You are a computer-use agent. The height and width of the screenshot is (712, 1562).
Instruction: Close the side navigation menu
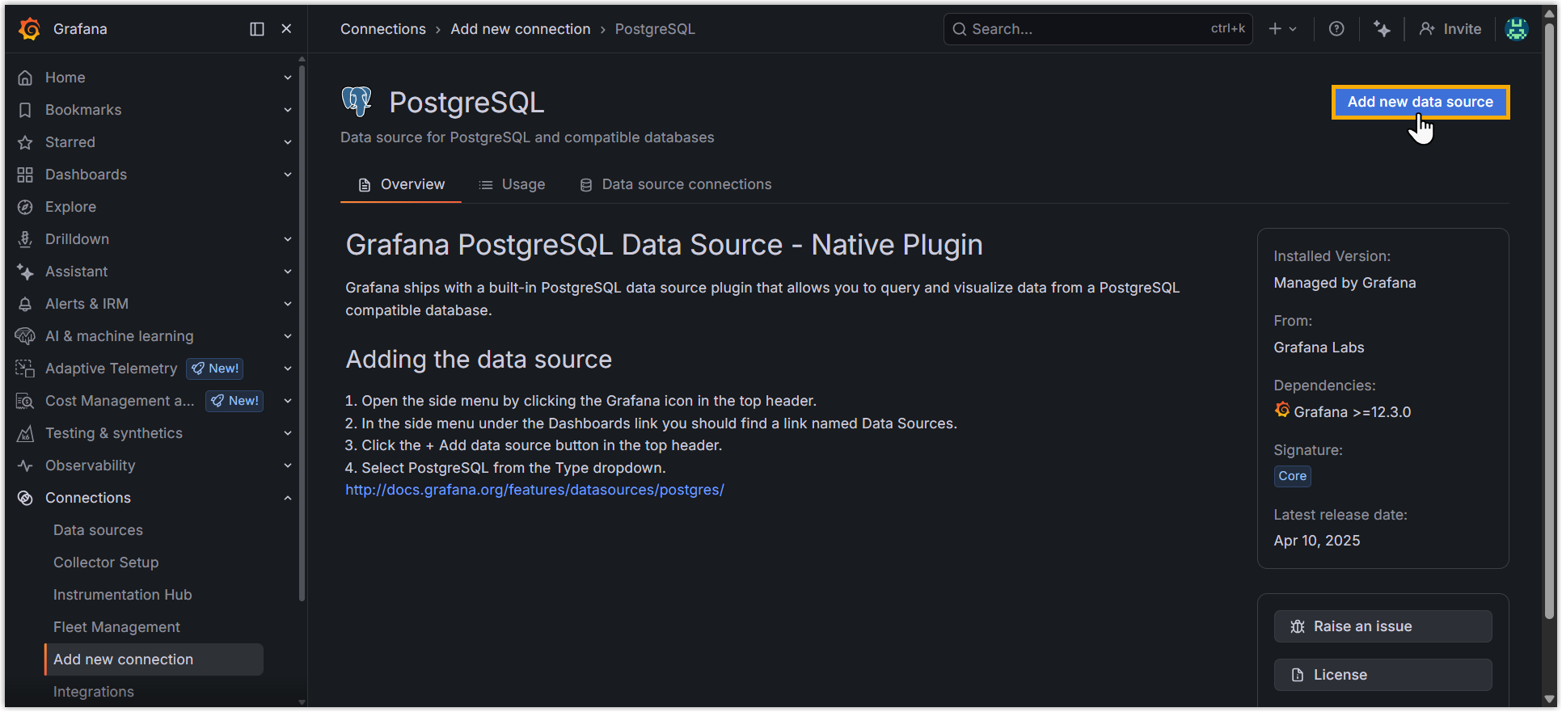pos(286,29)
